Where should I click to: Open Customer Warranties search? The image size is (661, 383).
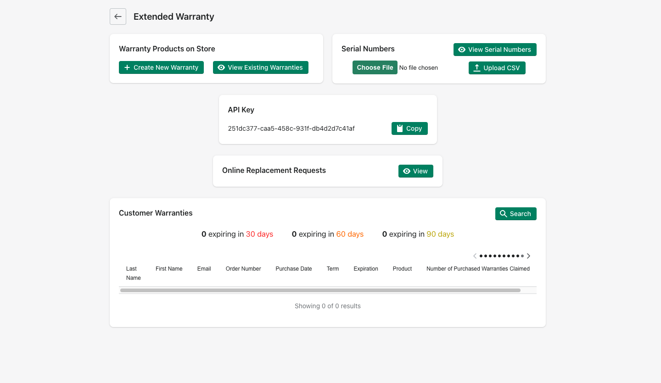tap(515, 214)
